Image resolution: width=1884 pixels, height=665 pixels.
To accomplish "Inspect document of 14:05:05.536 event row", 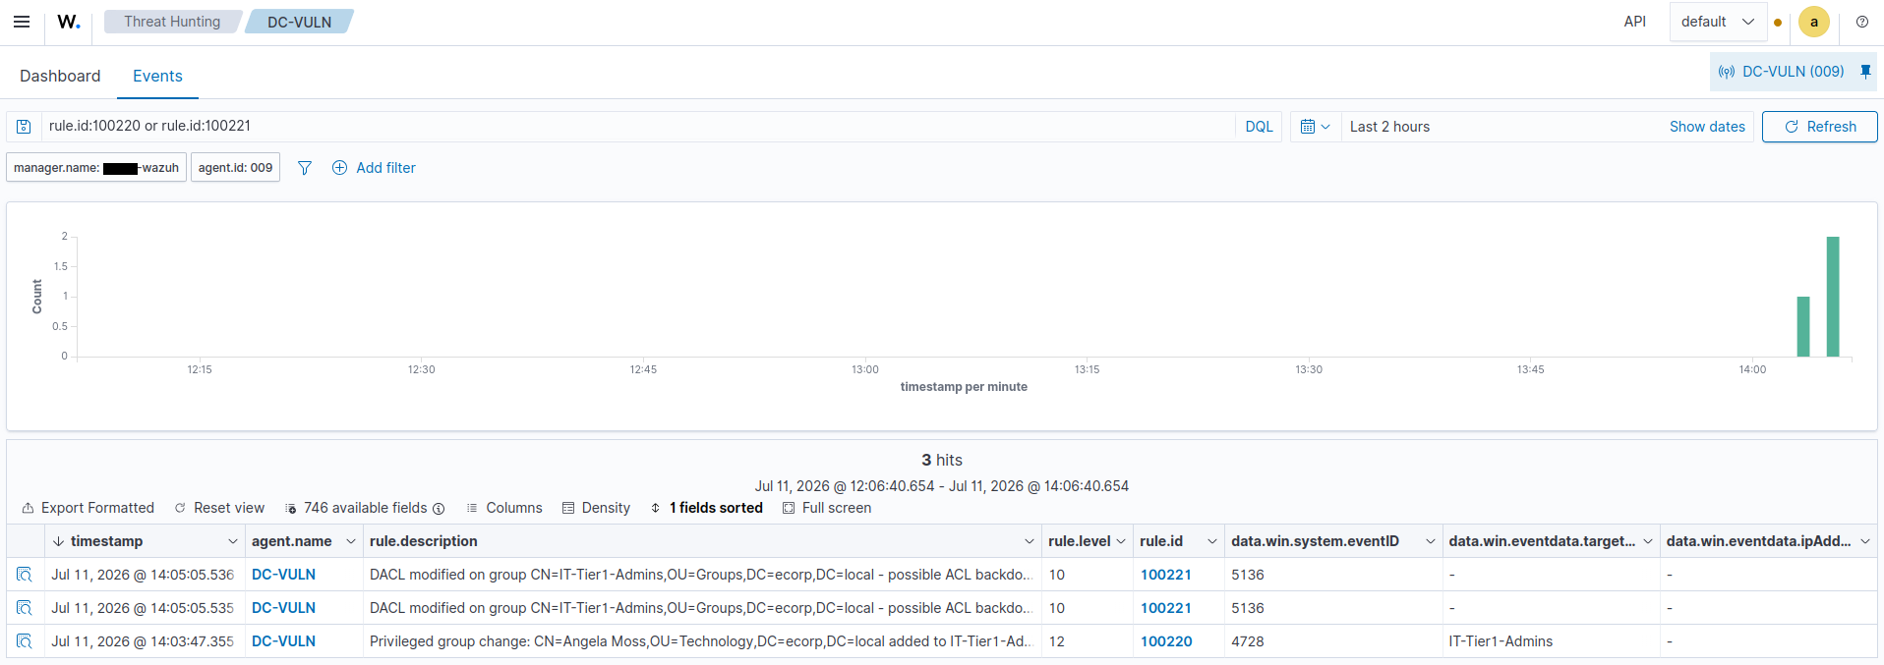I will coord(25,575).
